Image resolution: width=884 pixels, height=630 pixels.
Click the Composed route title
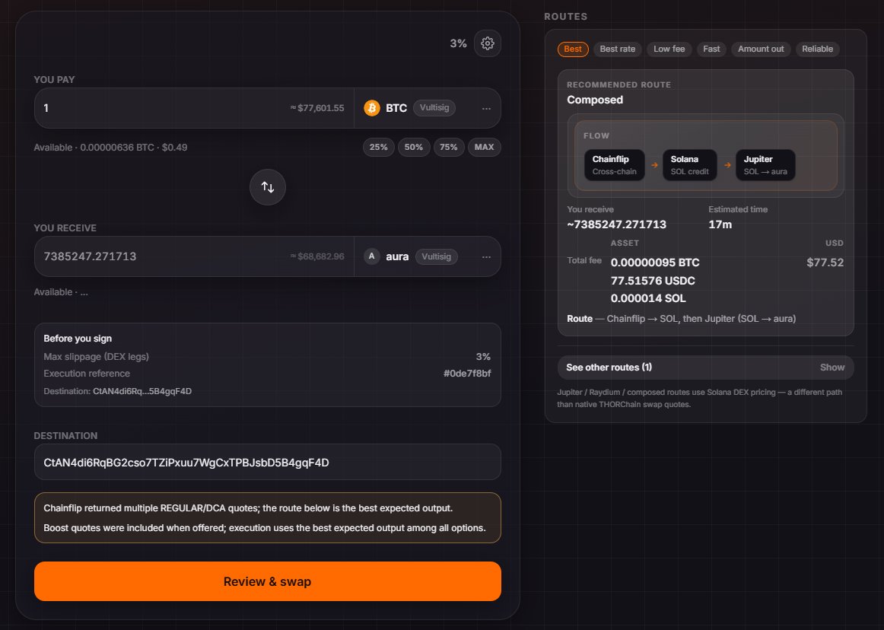point(595,100)
